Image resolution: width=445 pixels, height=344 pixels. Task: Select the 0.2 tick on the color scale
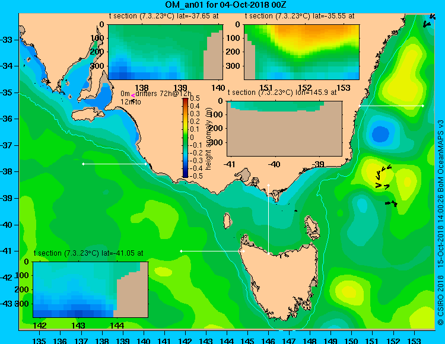[x=195, y=122]
